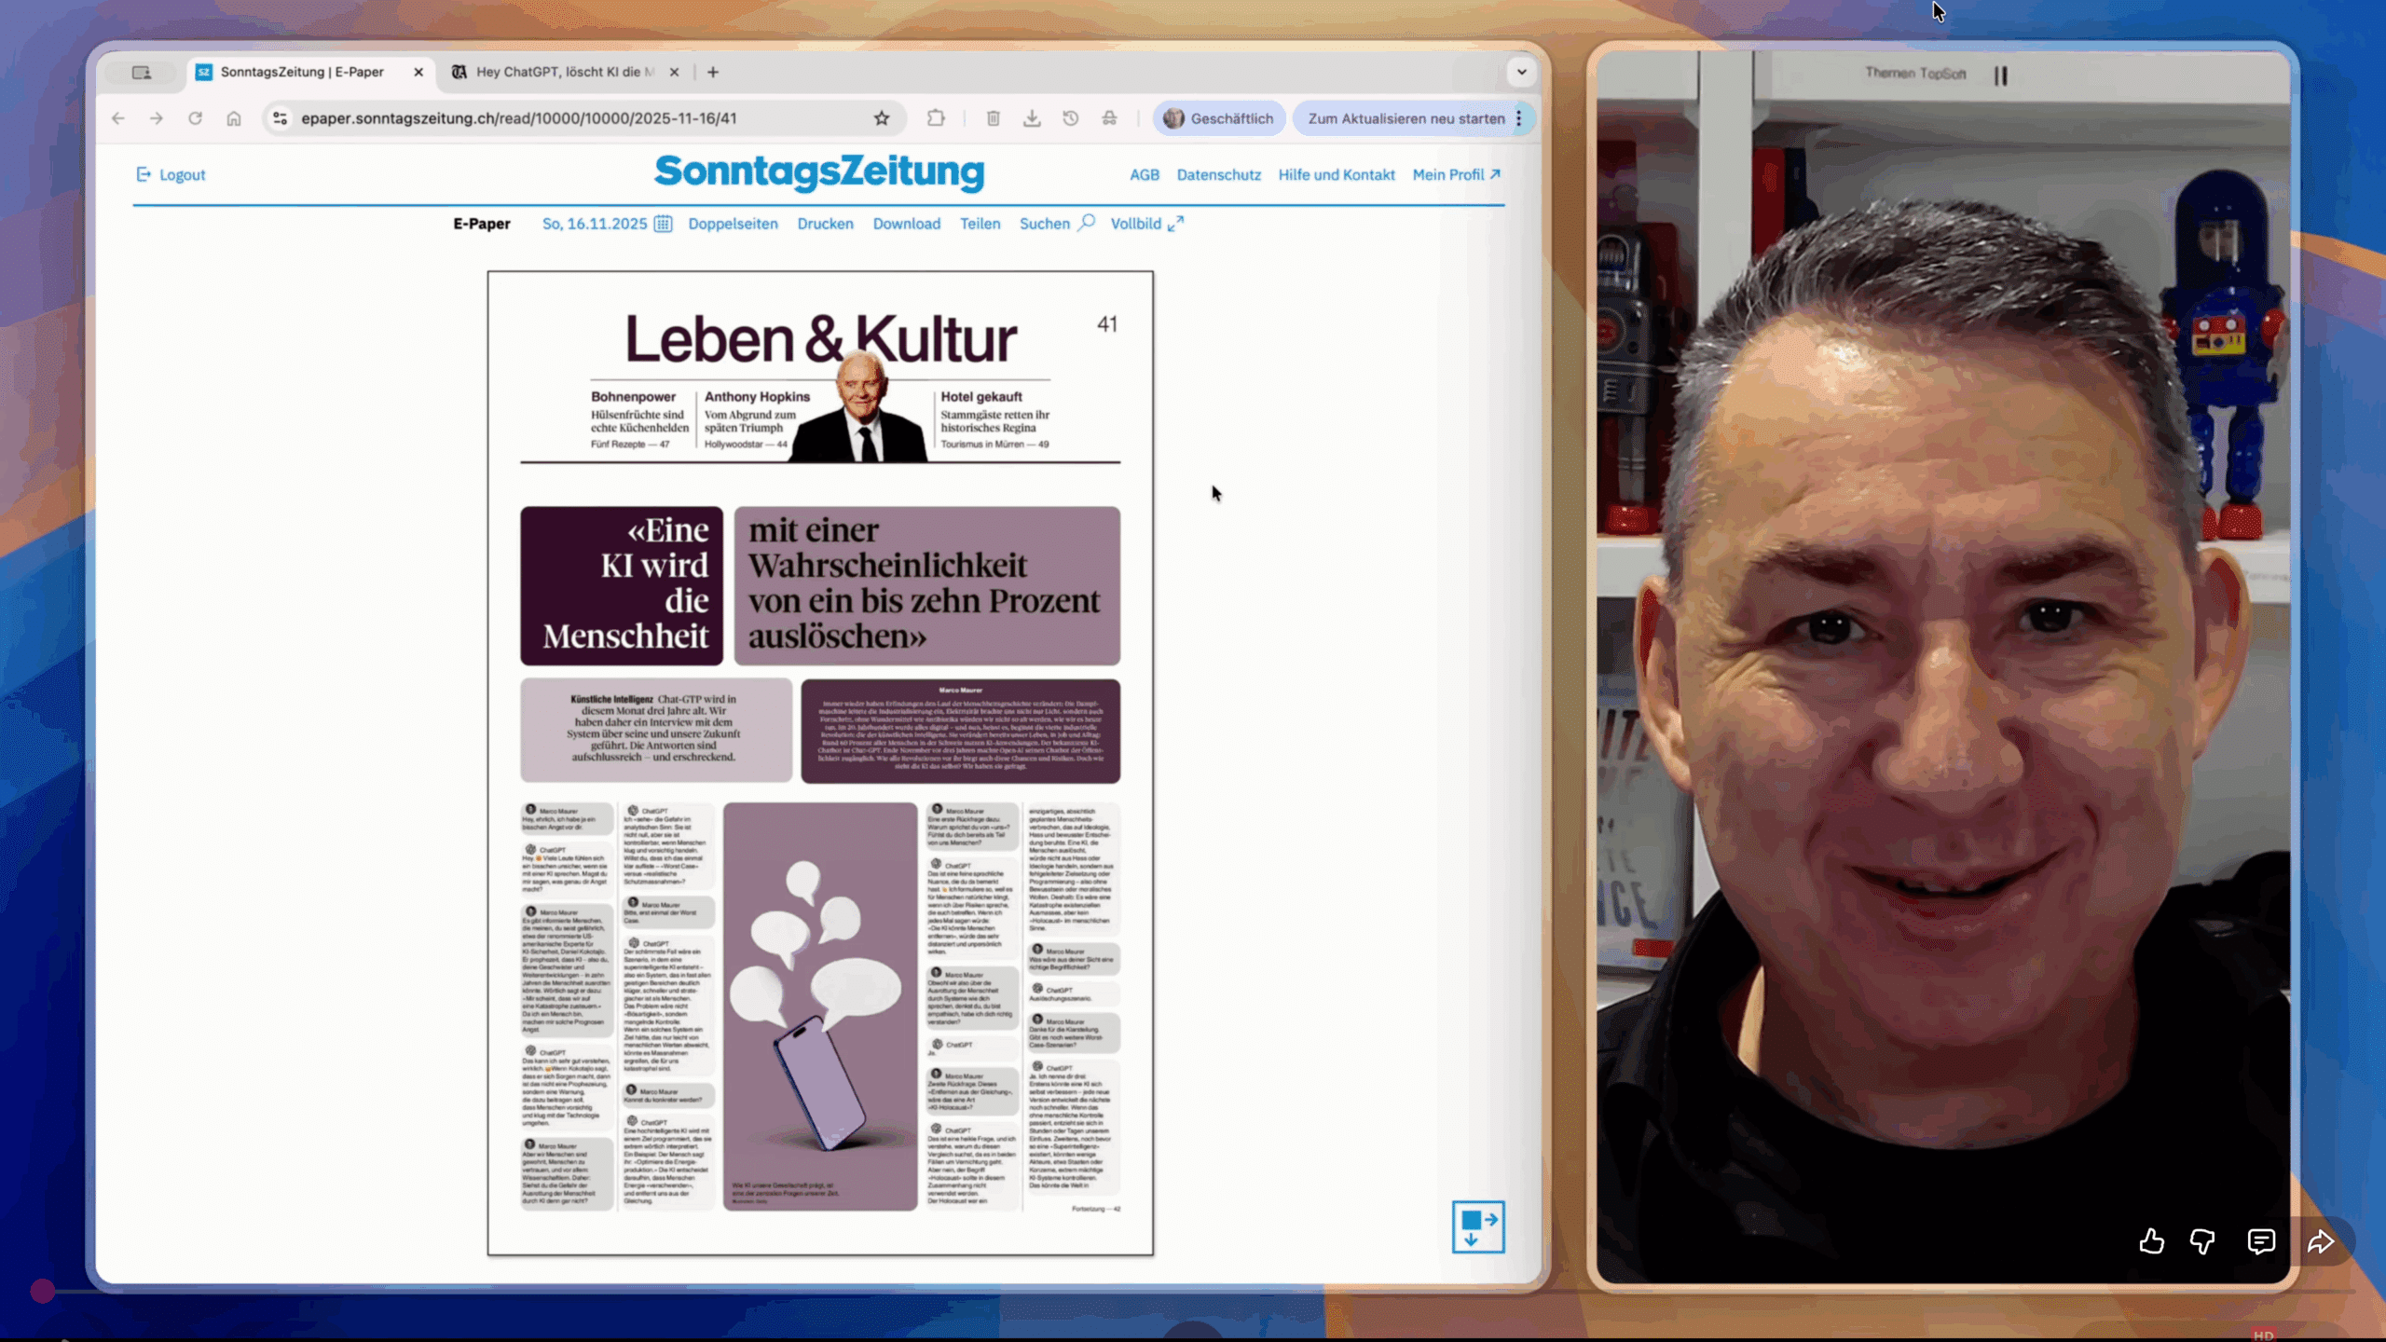Close the Hey ChatGPT tab
Screen dimensions: 2386x1342
pyautogui.click(x=674, y=72)
